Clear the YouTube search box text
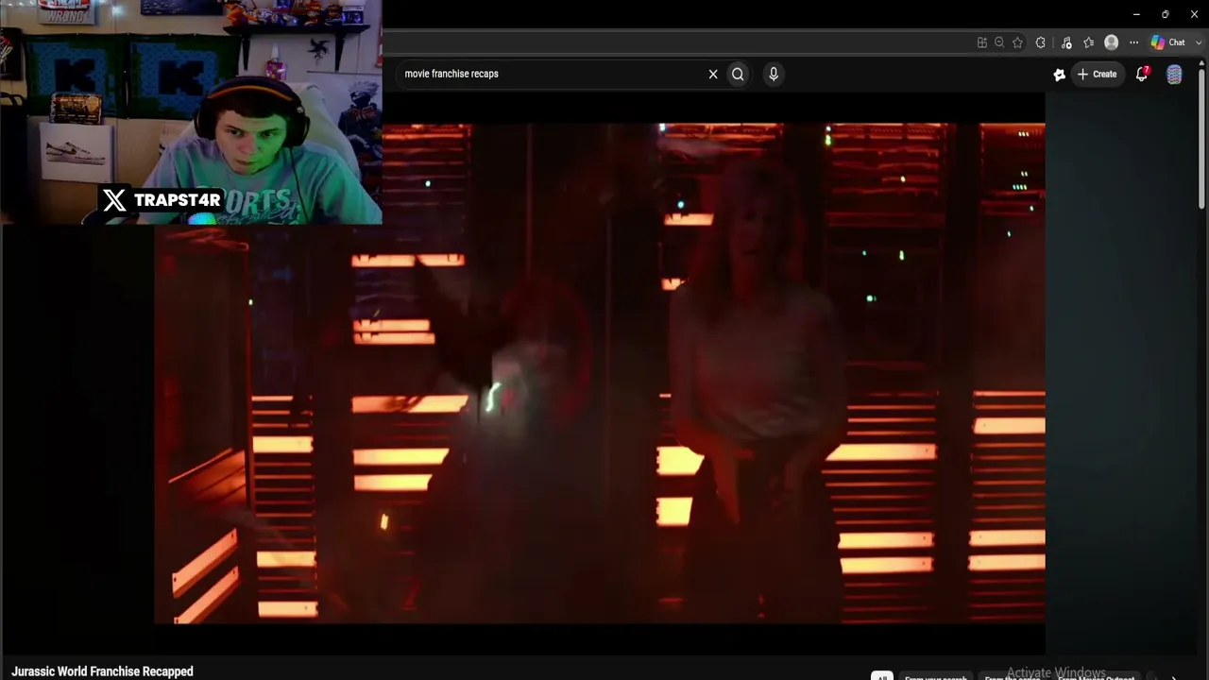Image resolution: width=1209 pixels, height=680 pixels. [x=713, y=74]
